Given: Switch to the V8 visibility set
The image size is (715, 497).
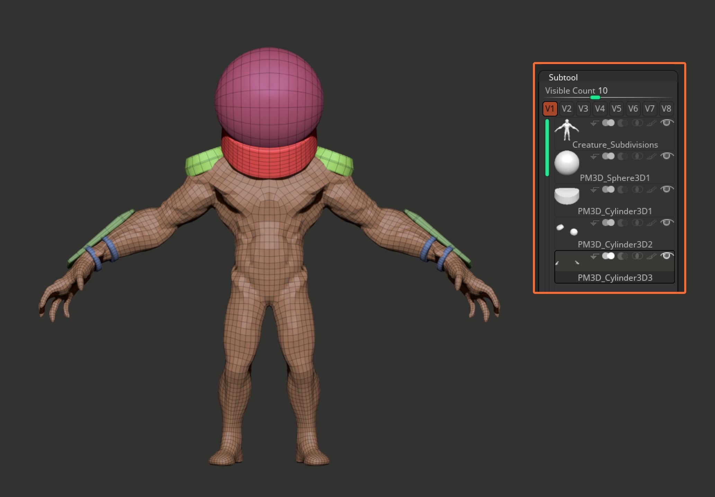Looking at the screenshot, I should click(666, 109).
